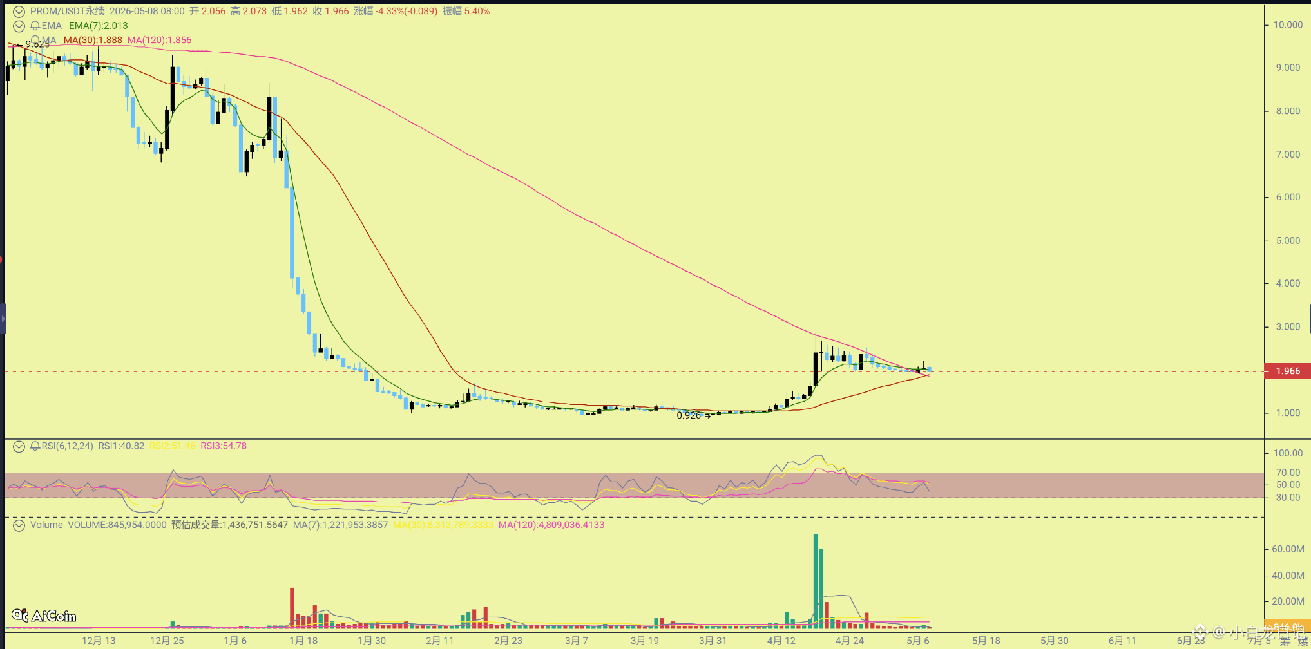The image size is (1311, 649).
Task: Click the 12月 13 date label
Action: (99, 641)
